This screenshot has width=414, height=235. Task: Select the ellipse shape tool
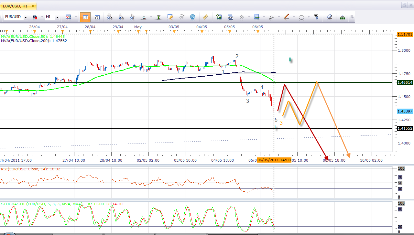click(x=301, y=17)
